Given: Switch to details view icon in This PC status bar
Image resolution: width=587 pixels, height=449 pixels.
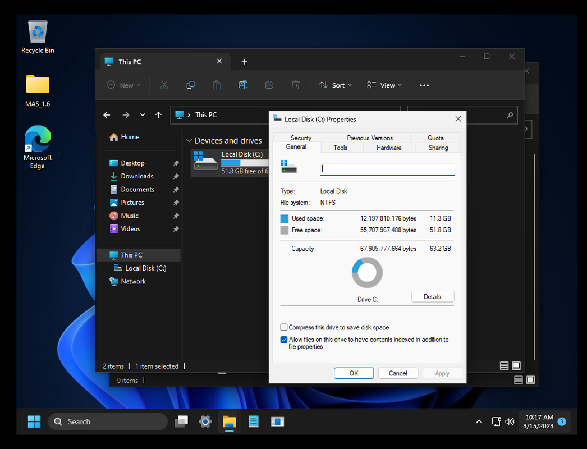Looking at the screenshot, I should click(x=505, y=366).
